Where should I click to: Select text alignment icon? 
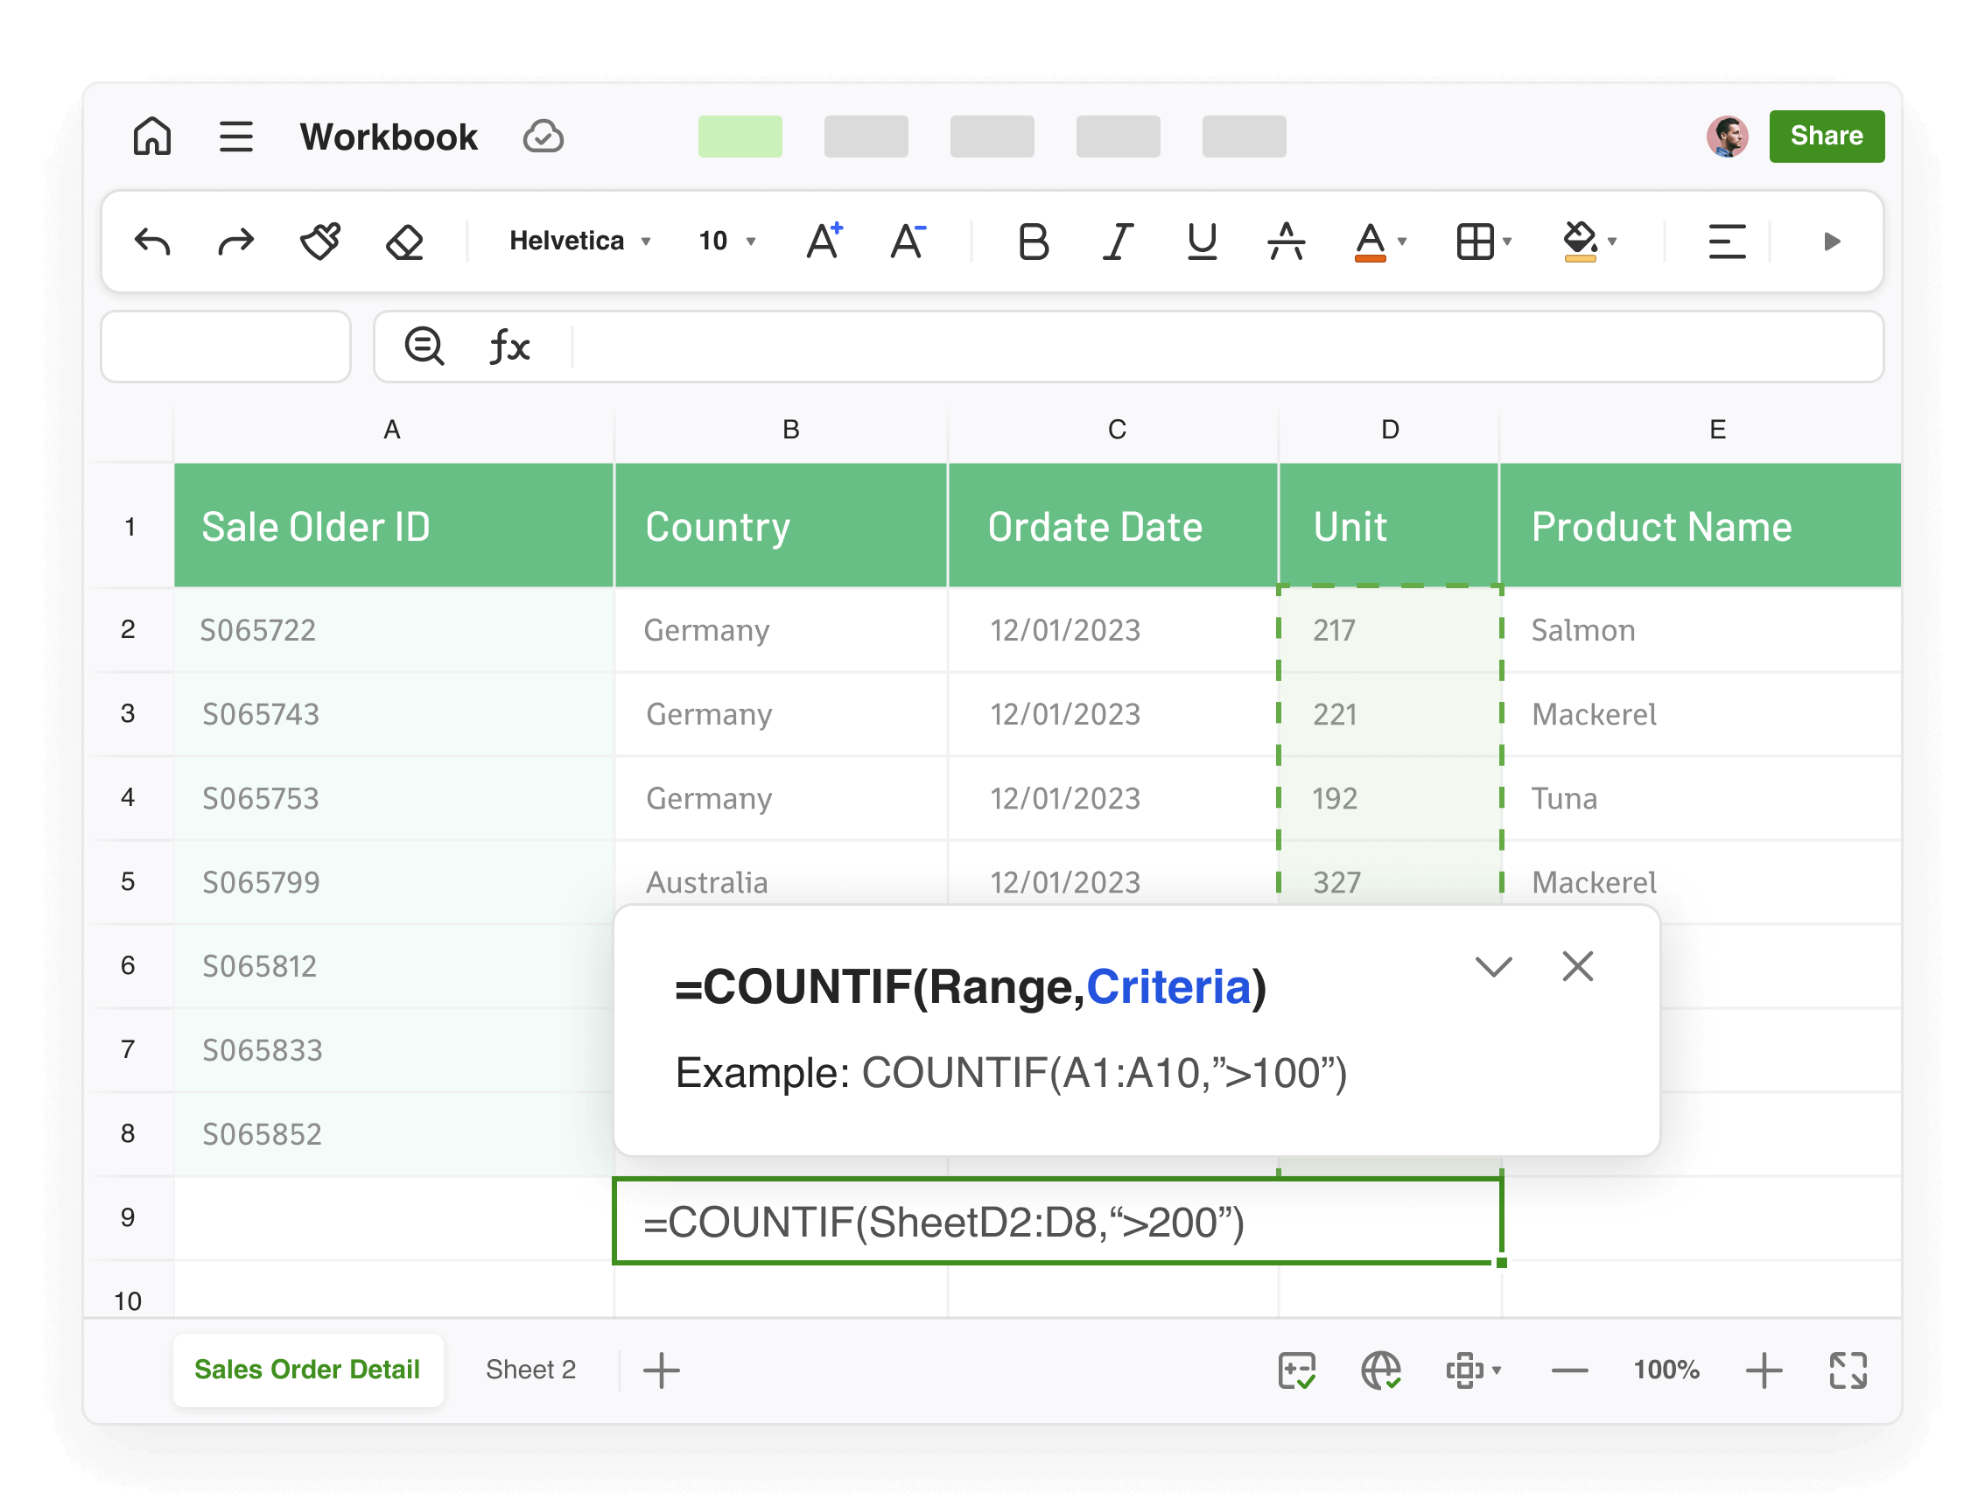tap(1728, 242)
